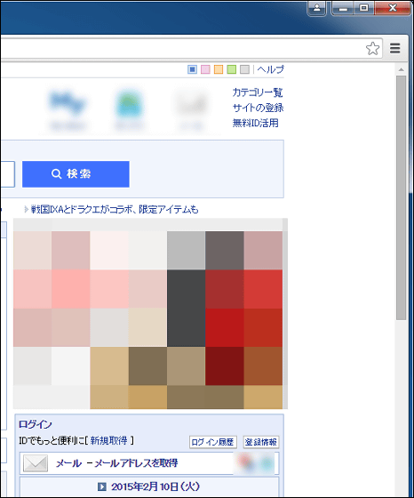Viewport: 414px width, 498px height.
Task: Open the カテゴリ一覧 link
Action: coord(258,92)
